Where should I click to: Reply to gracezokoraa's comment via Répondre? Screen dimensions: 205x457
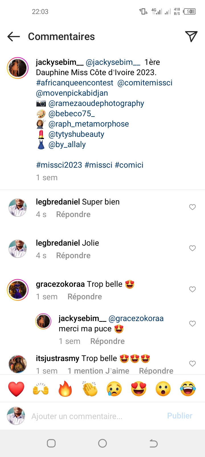(85, 297)
